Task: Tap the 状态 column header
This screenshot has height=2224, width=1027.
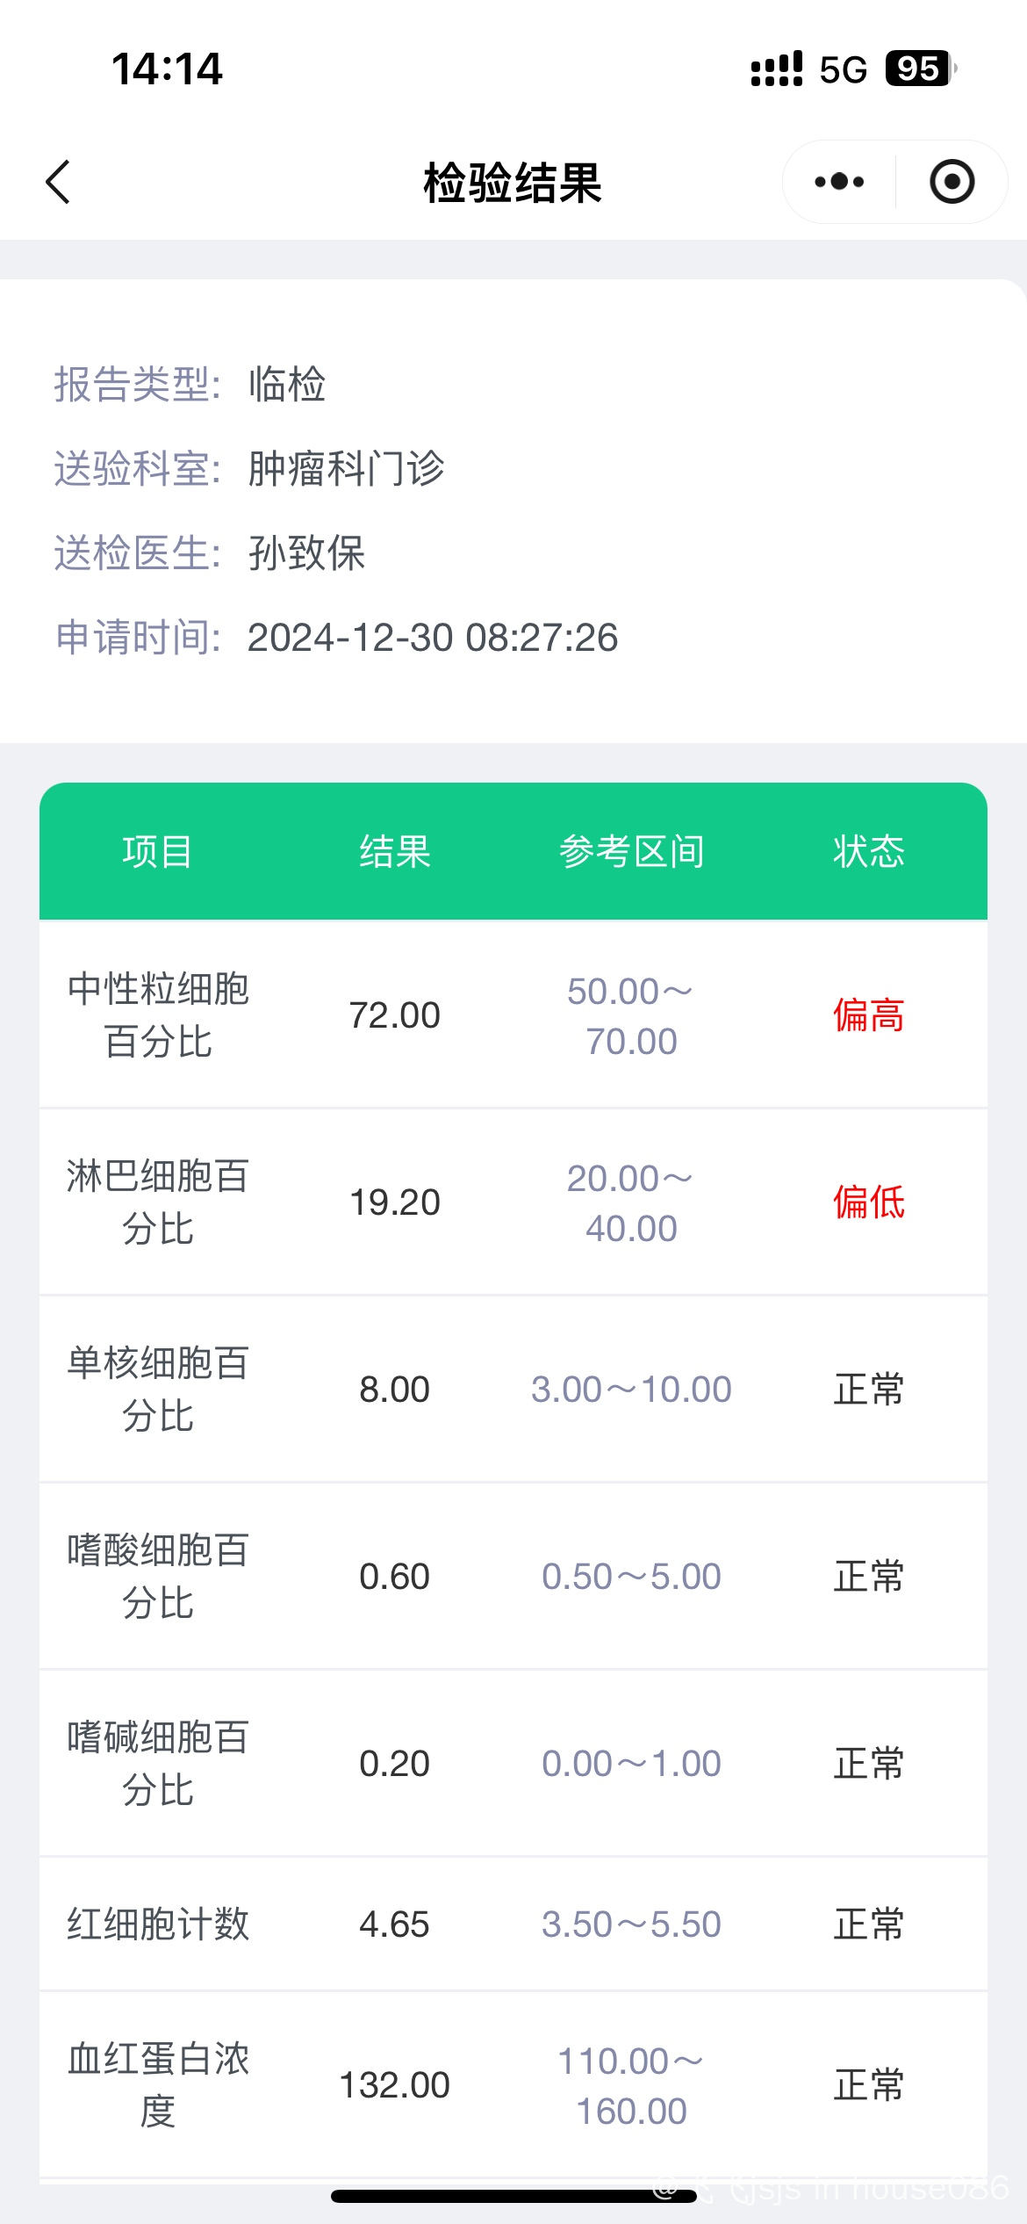Action: (x=869, y=852)
